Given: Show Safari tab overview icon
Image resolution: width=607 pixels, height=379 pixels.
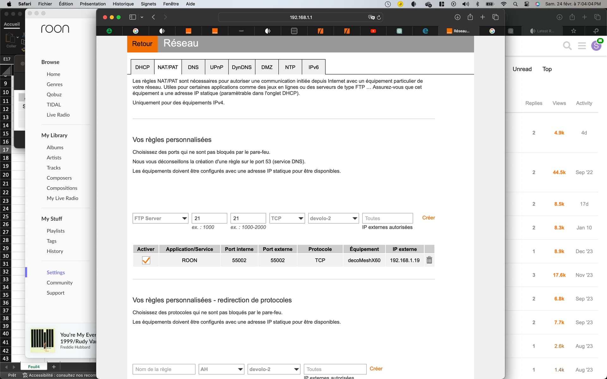Looking at the screenshot, I should pos(495,17).
